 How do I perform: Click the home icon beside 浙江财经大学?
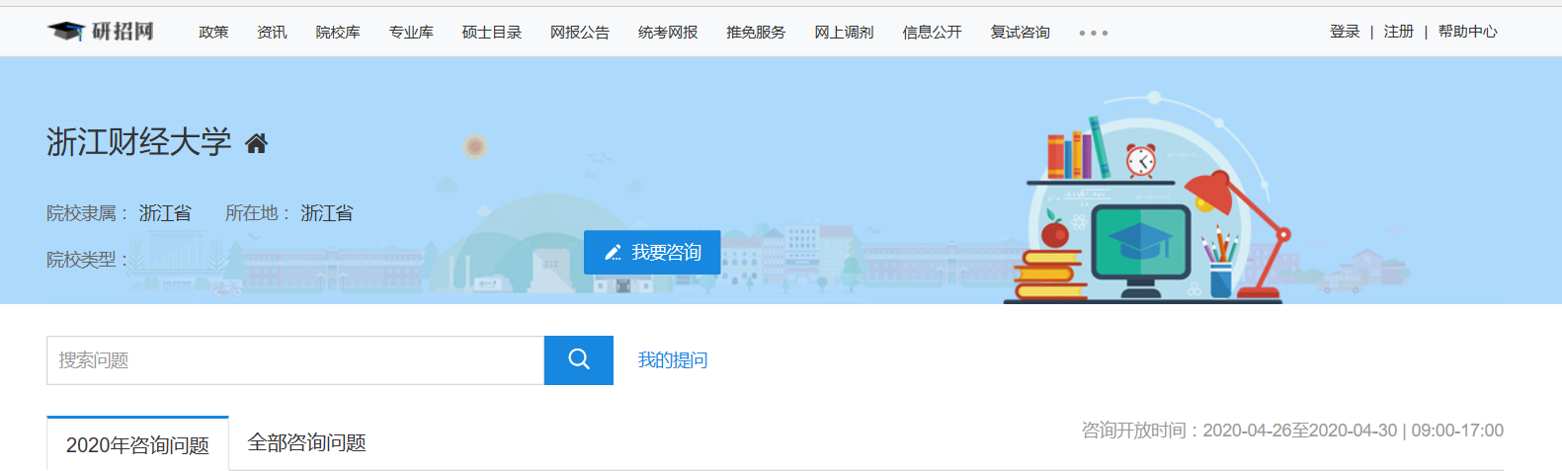[256, 144]
